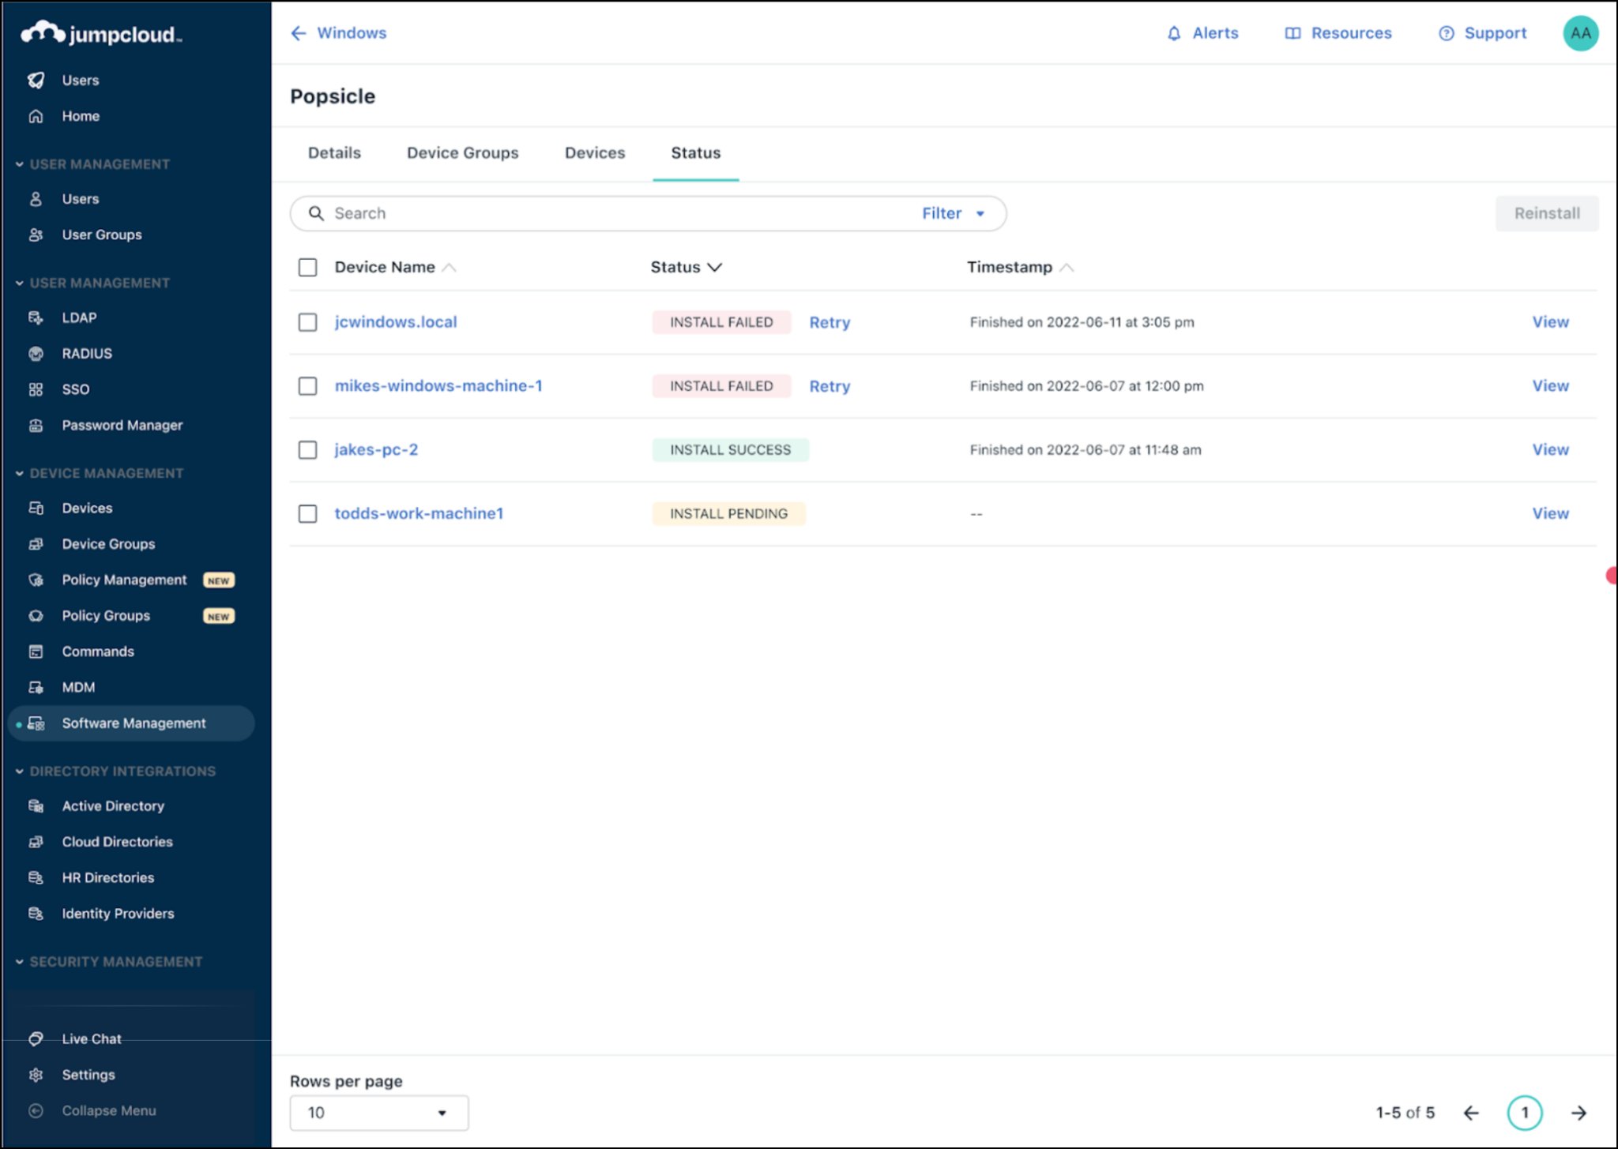Toggle the select-all checkbox in table header
1618x1149 pixels.
pos(307,268)
